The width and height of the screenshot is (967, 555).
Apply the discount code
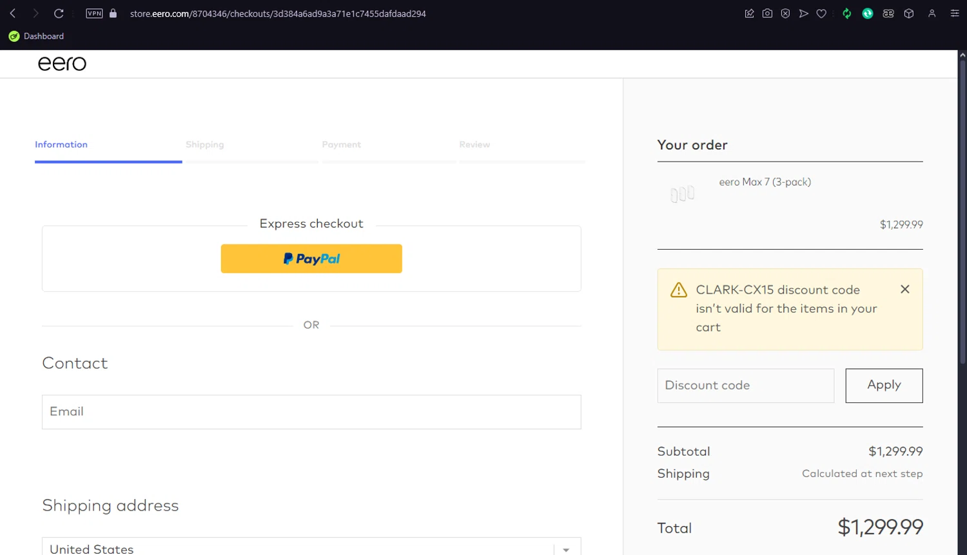click(x=884, y=386)
